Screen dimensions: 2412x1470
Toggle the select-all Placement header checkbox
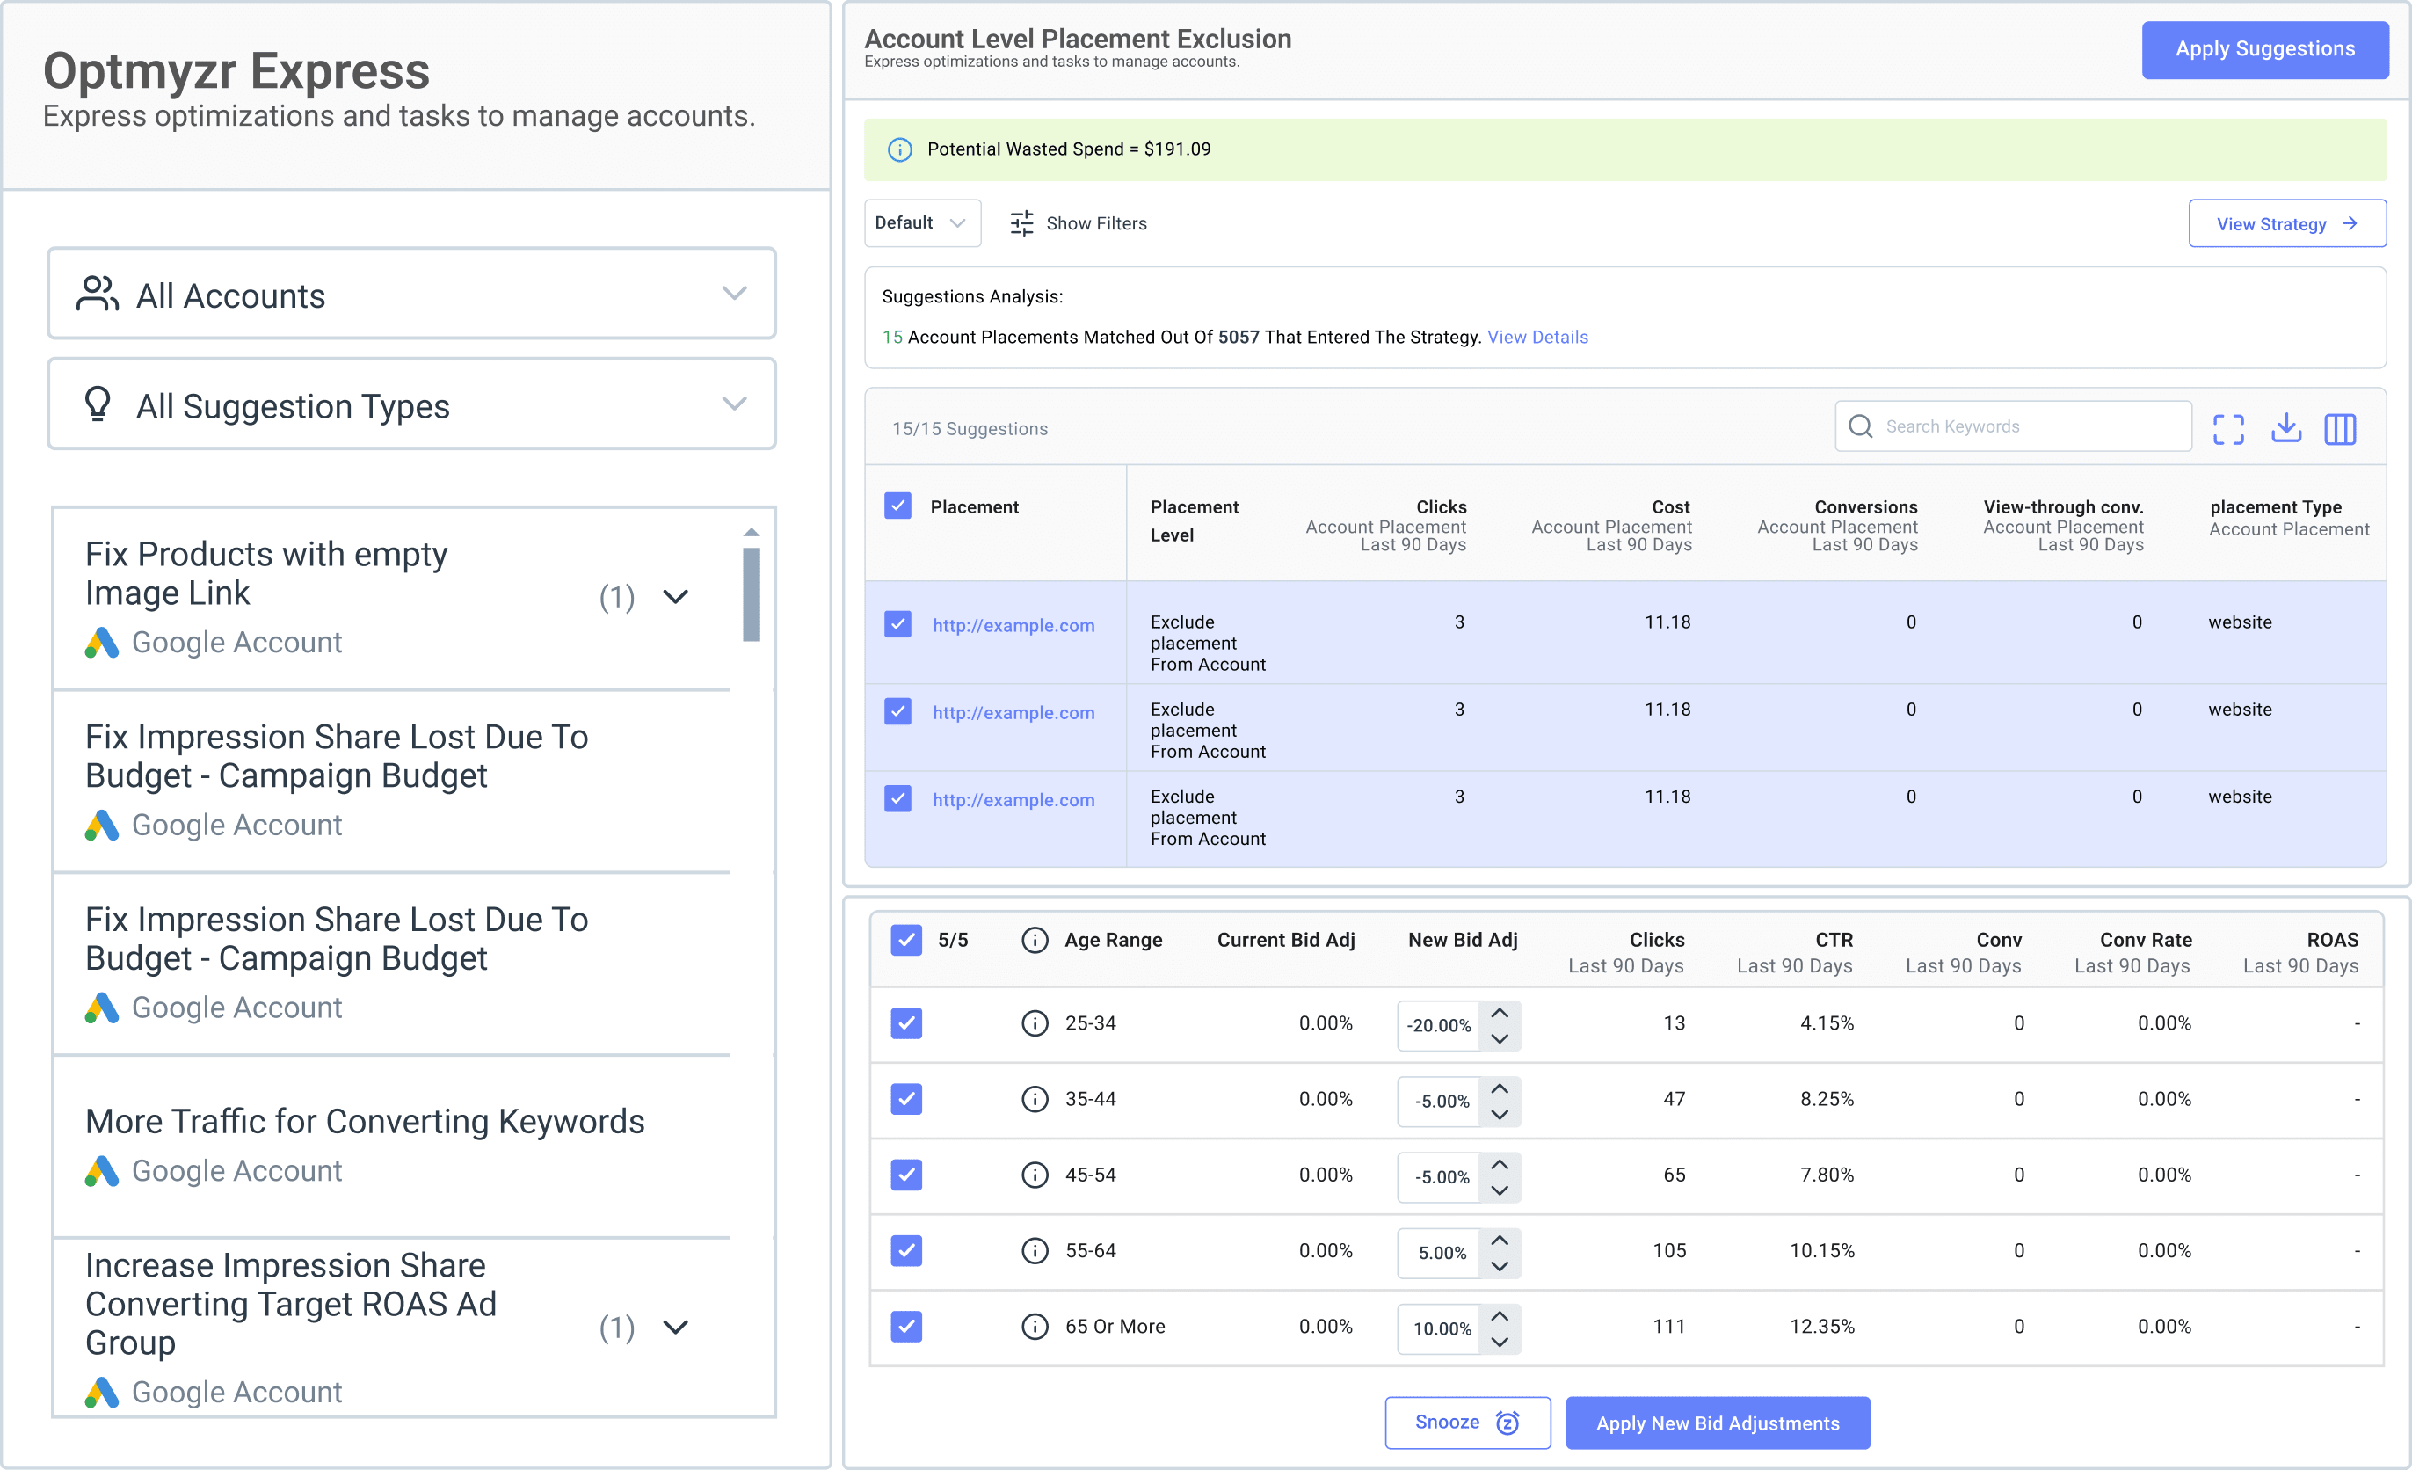coord(897,506)
